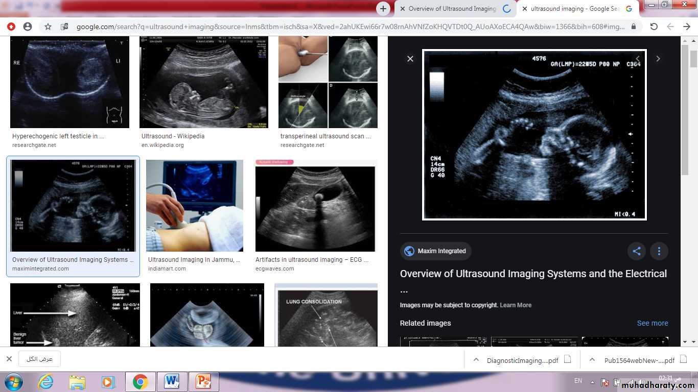Expand options for Pub1564webNew pdf download
The width and height of the screenshot is (698, 392).
click(x=592, y=360)
